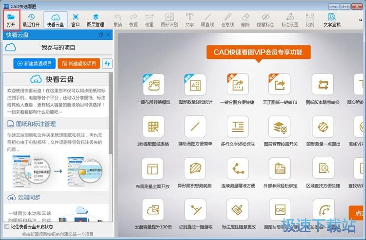The height and width of the screenshot is (240, 366).
Task: Click 1秒提取图纸表格 feature icon
Action: (153, 127)
